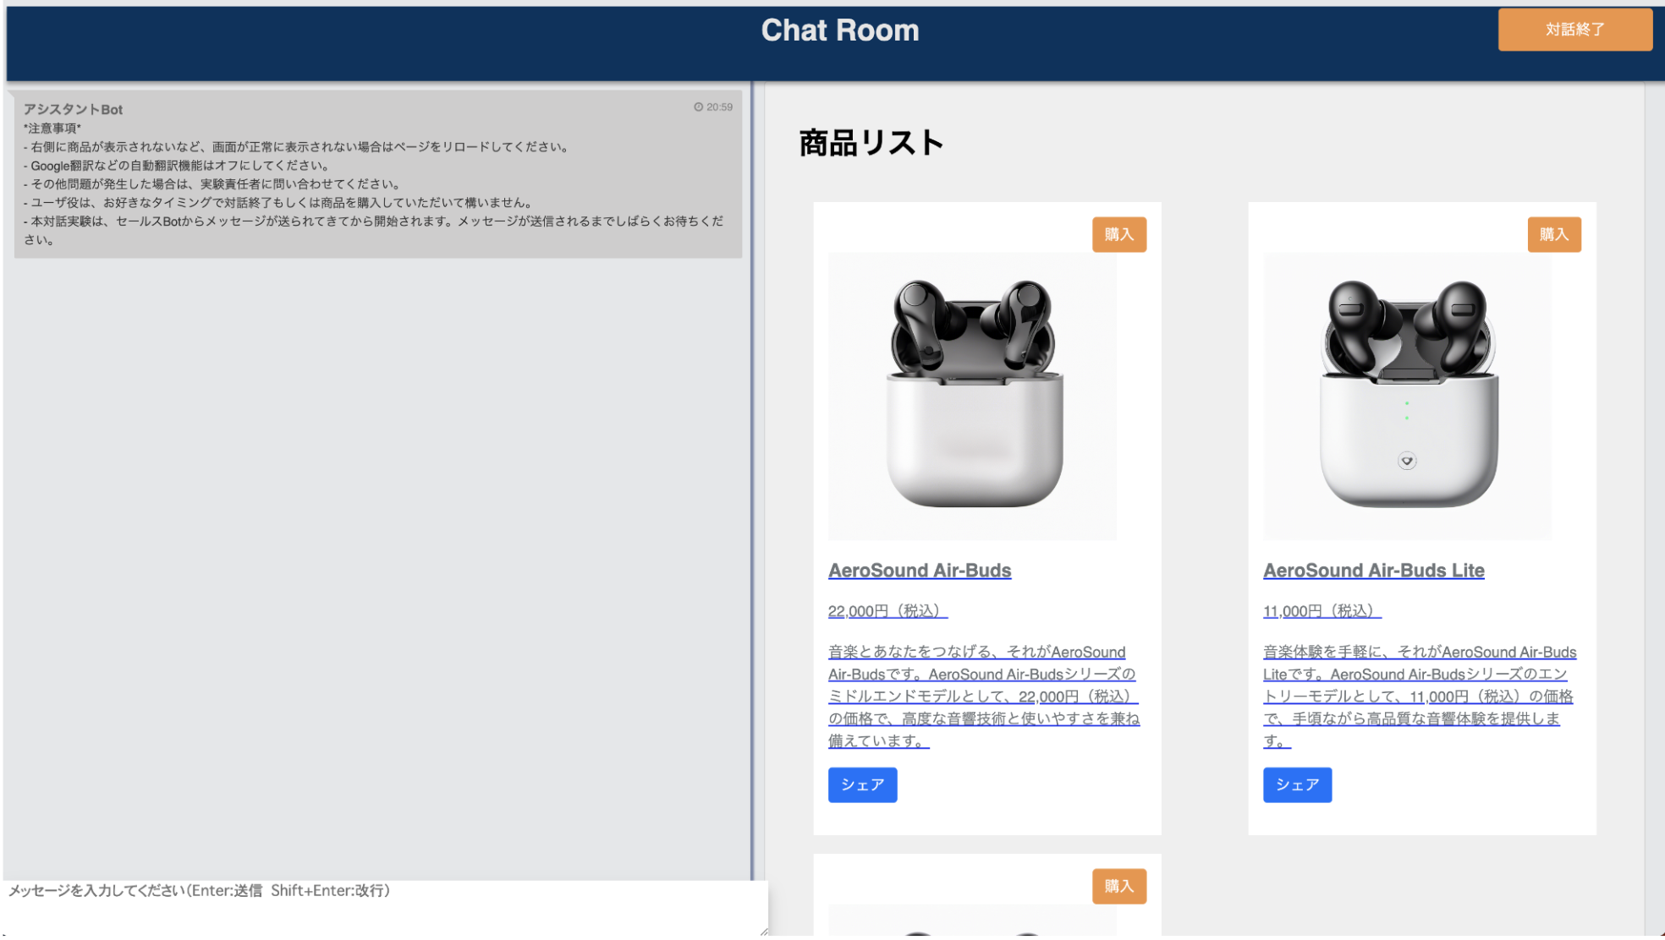1665x940 pixels.
Task: Click シェア under AeroSound Air-Buds
Action: (x=862, y=784)
